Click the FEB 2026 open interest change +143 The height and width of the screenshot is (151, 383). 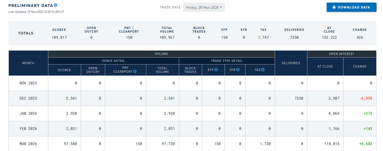pyautogui.click(x=368, y=129)
